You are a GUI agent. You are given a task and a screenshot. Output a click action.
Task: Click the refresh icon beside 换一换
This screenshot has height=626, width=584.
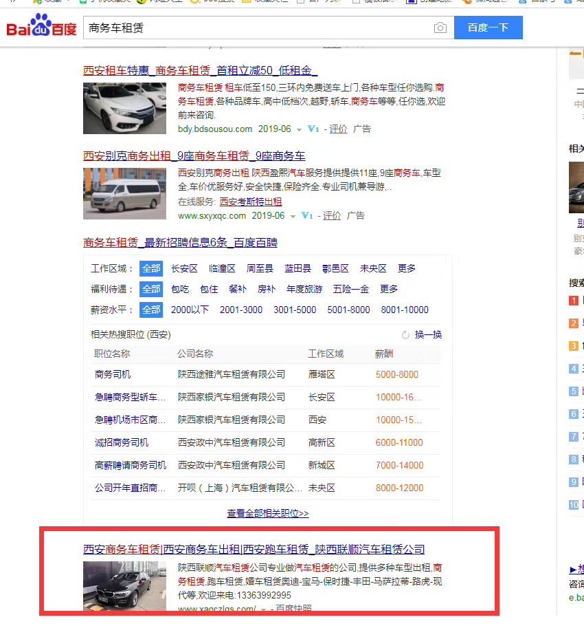click(405, 335)
